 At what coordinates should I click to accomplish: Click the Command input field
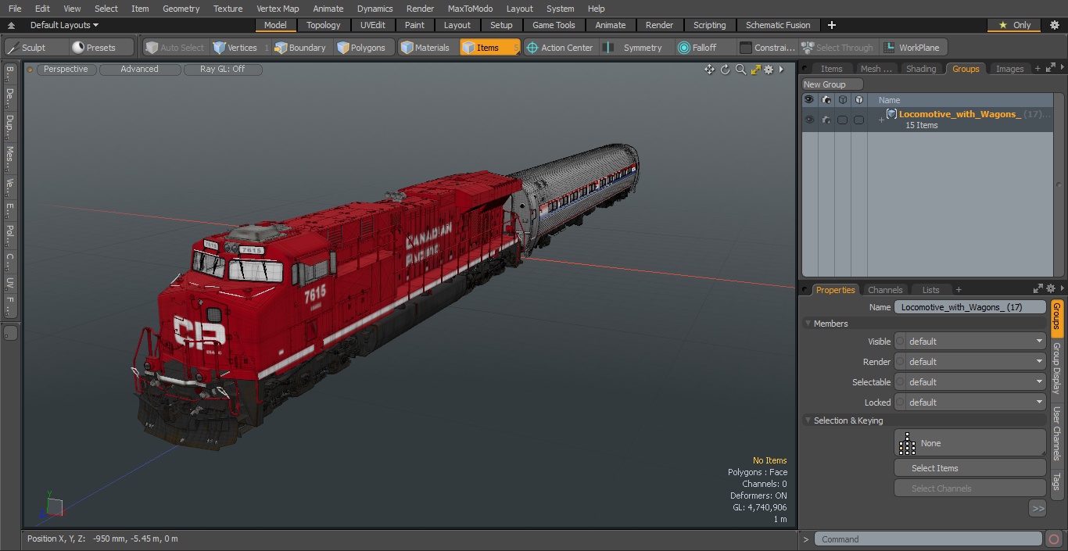pyautogui.click(x=928, y=539)
